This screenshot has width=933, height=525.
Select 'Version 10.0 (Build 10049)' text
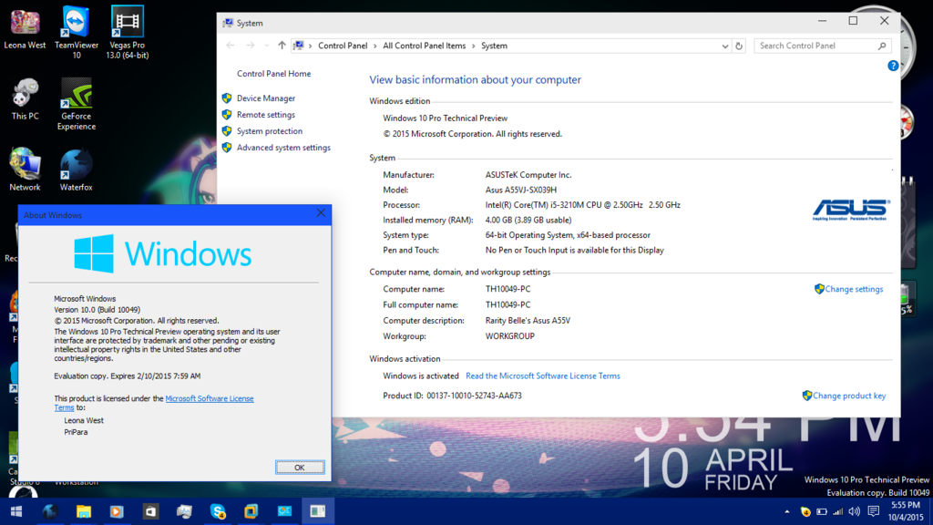tap(97, 310)
